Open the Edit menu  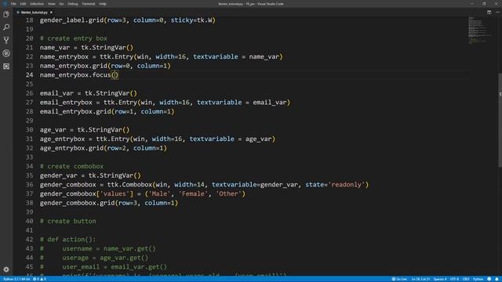[23, 4]
